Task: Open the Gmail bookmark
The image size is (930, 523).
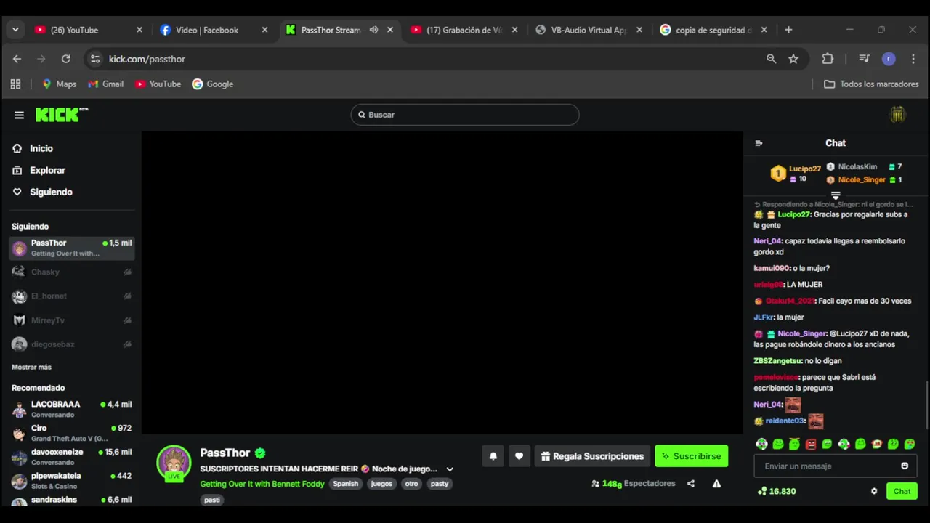Action: [x=106, y=84]
